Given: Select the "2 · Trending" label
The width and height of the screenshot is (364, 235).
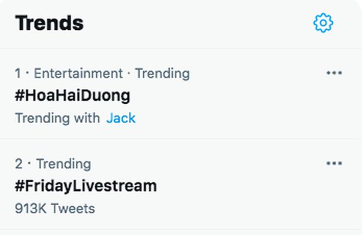Looking at the screenshot, I should click(53, 164).
